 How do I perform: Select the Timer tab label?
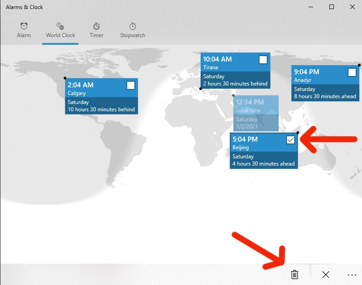tap(97, 35)
